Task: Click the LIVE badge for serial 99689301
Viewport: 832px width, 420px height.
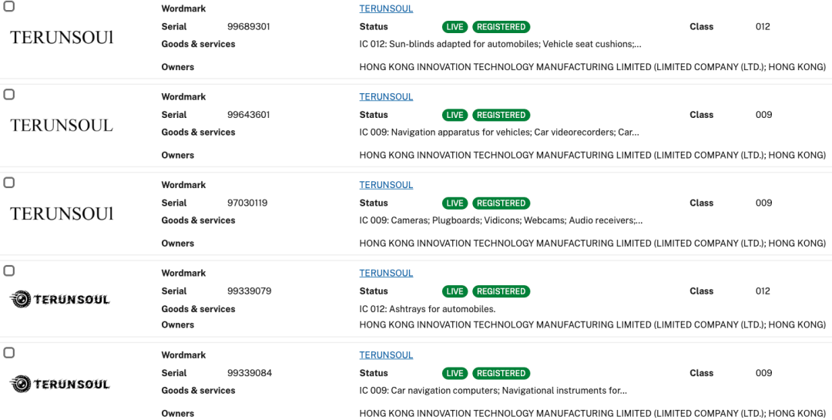Action: (x=455, y=26)
